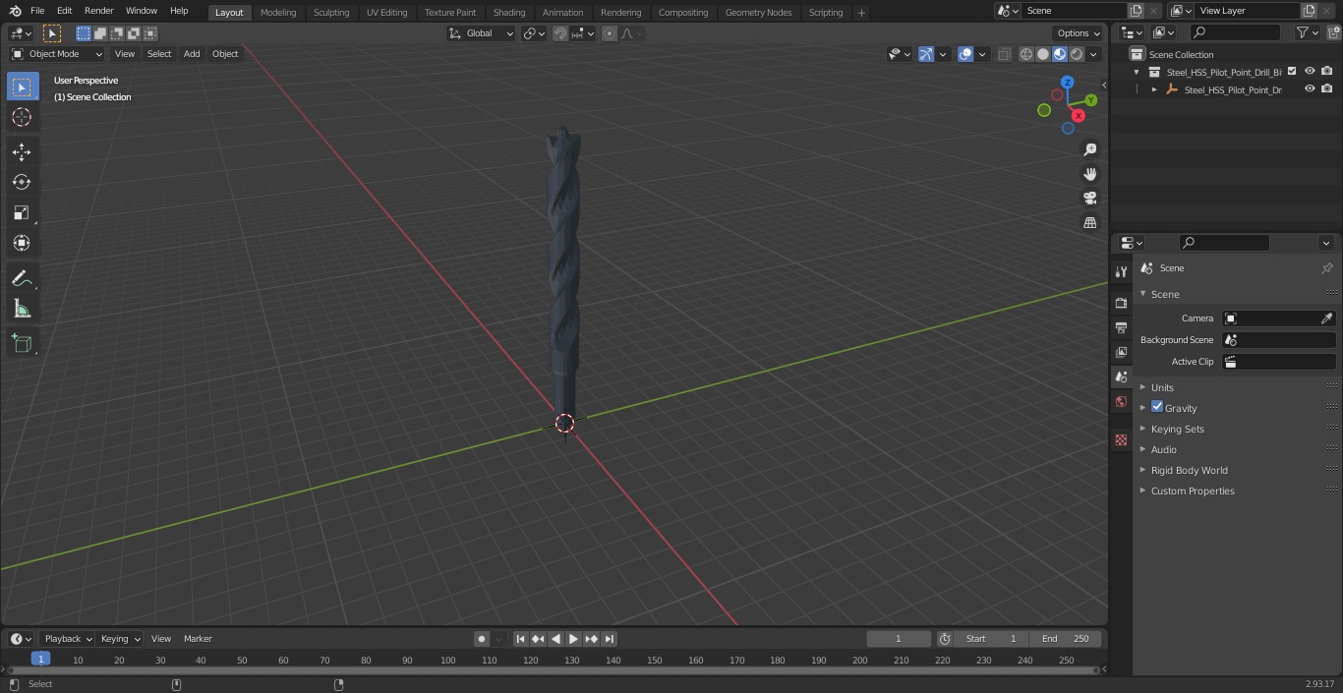The height and width of the screenshot is (693, 1343).
Task: Click the Blender logo menu
Action: click(15, 11)
